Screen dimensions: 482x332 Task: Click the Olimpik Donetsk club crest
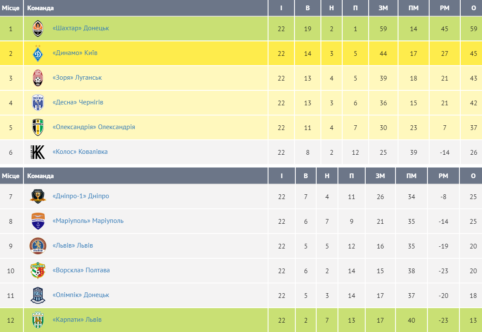[x=38, y=295]
